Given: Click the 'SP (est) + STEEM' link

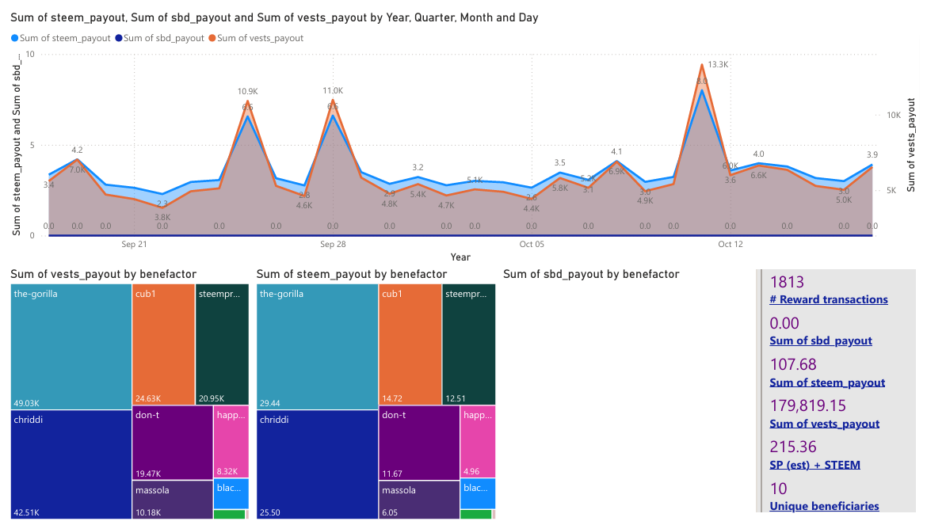Looking at the screenshot, I should point(814,465).
